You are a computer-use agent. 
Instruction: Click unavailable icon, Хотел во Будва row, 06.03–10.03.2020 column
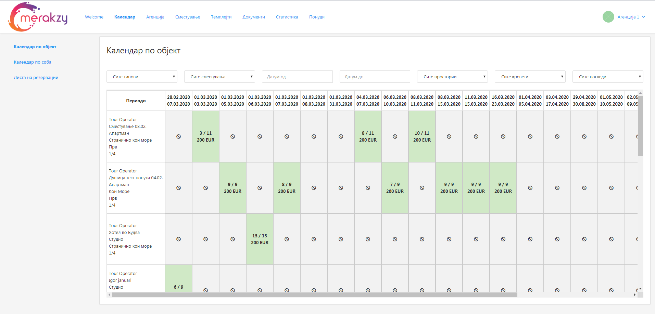coord(395,239)
